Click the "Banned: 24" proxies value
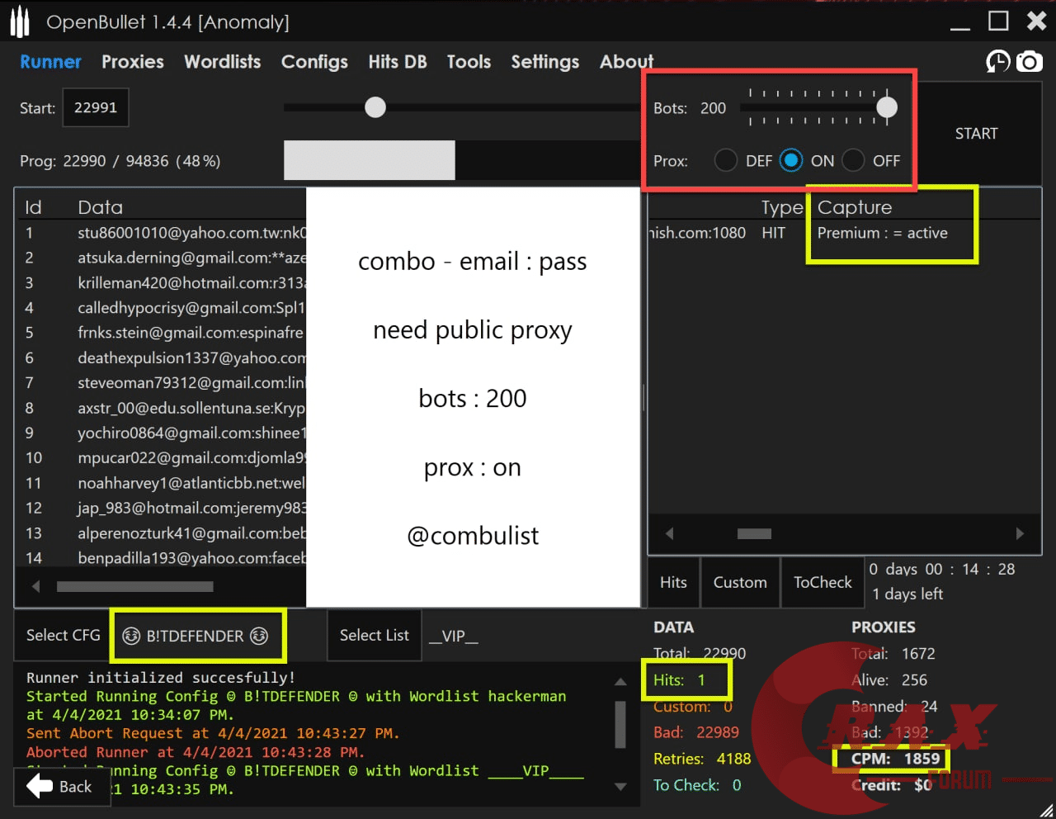 tap(894, 707)
